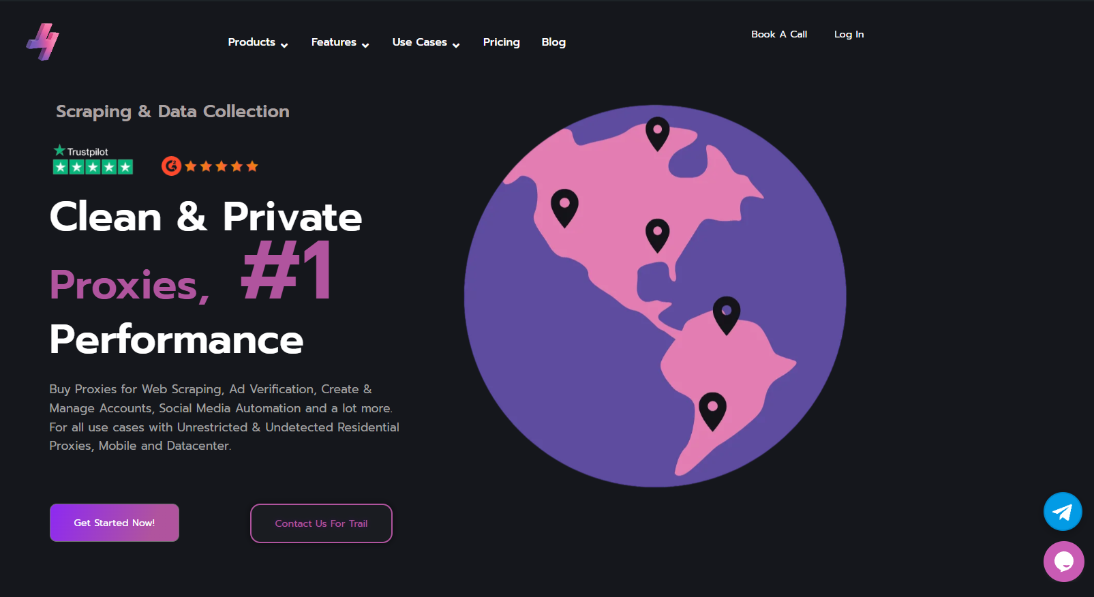Click the Buy Proxies description paragraph
This screenshot has height=597, width=1094.
[x=224, y=417]
